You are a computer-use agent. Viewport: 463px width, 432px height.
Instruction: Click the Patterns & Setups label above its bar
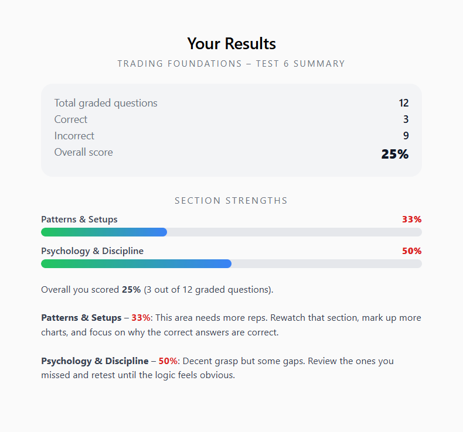tap(79, 220)
